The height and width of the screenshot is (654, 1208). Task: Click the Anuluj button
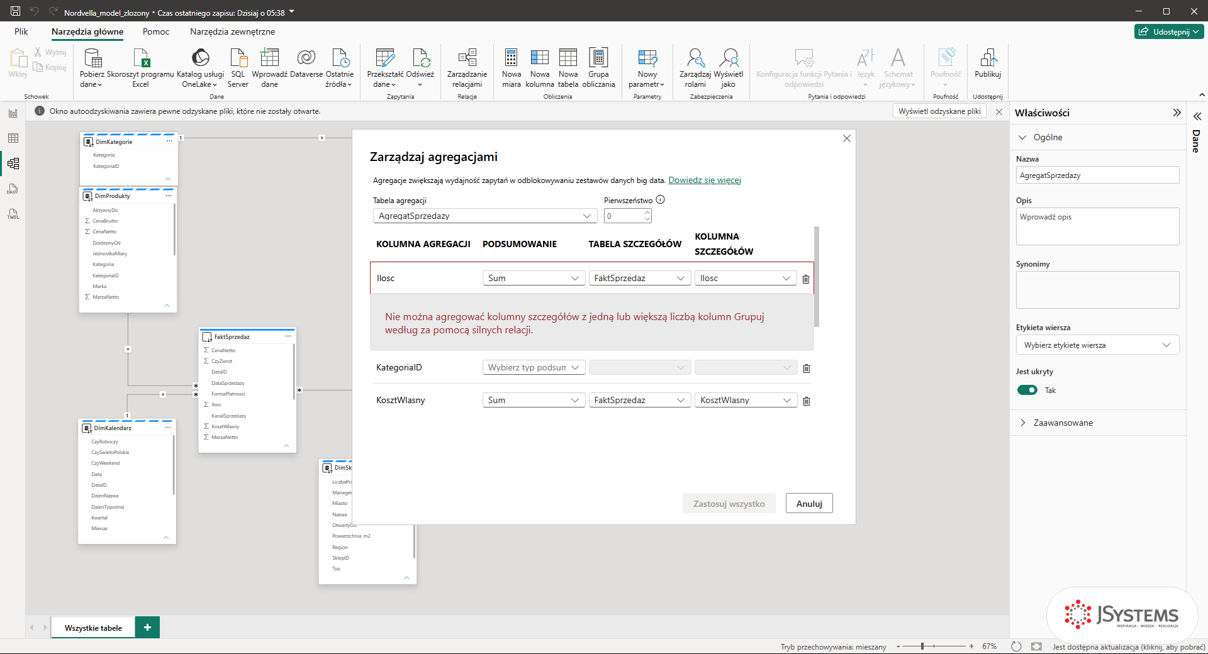coord(809,504)
